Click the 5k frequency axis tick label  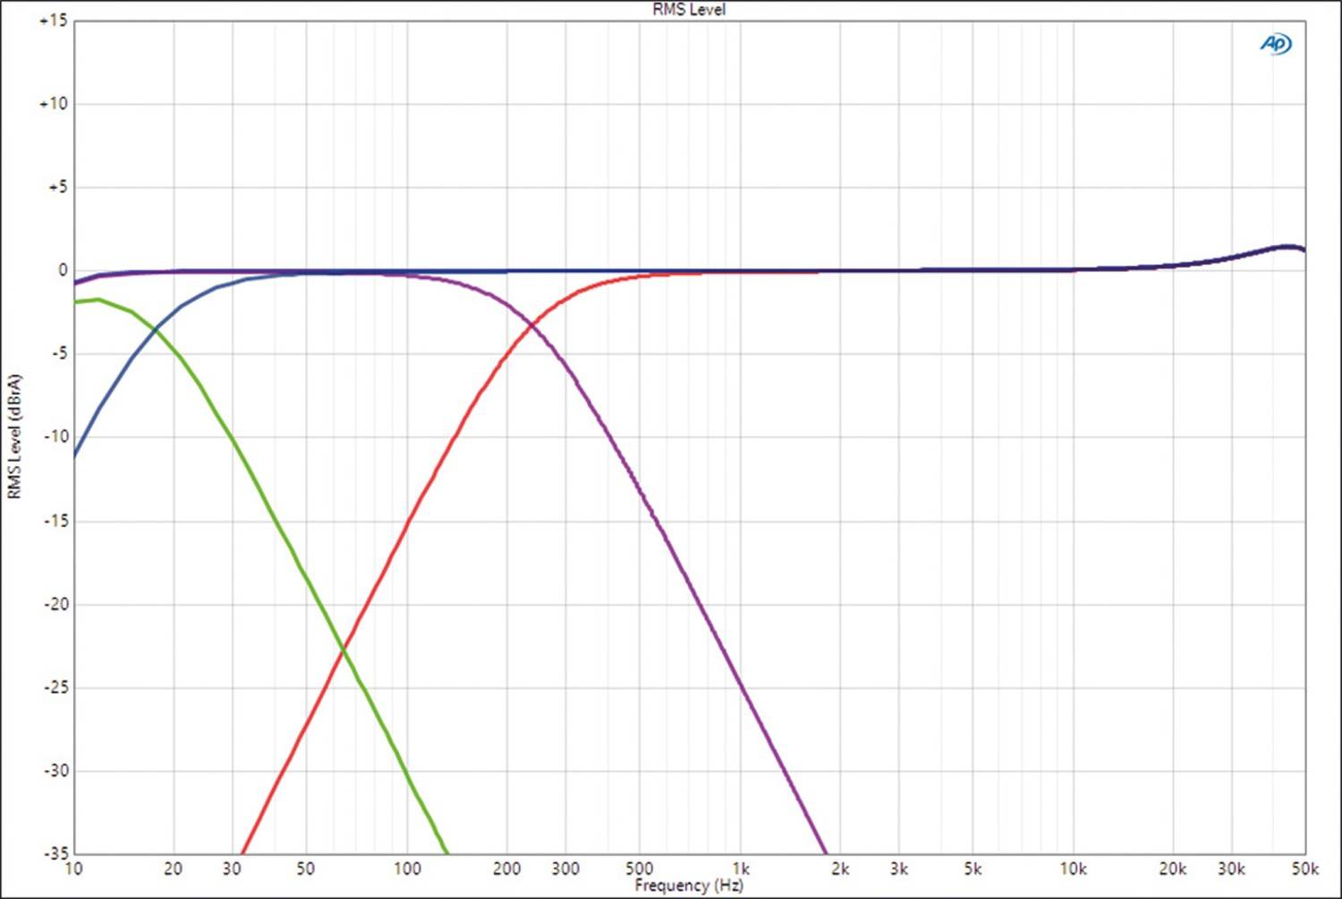(x=973, y=869)
